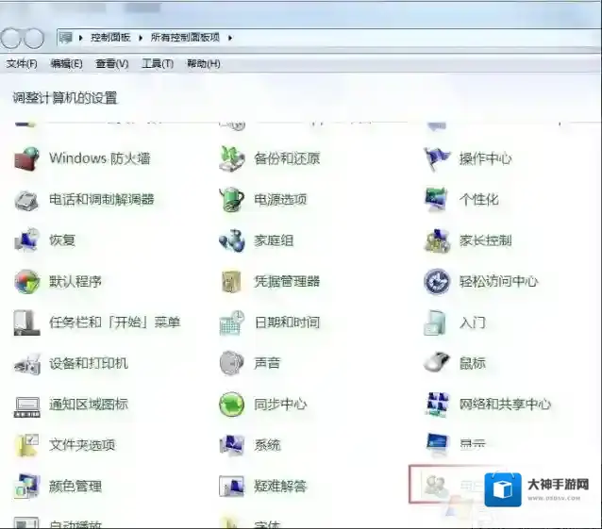Open the 帮助(H) menu

click(x=204, y=64)
